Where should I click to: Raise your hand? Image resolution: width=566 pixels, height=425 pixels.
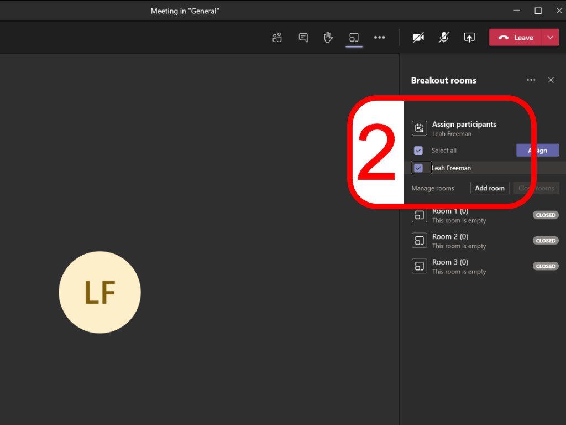[328, 37]
